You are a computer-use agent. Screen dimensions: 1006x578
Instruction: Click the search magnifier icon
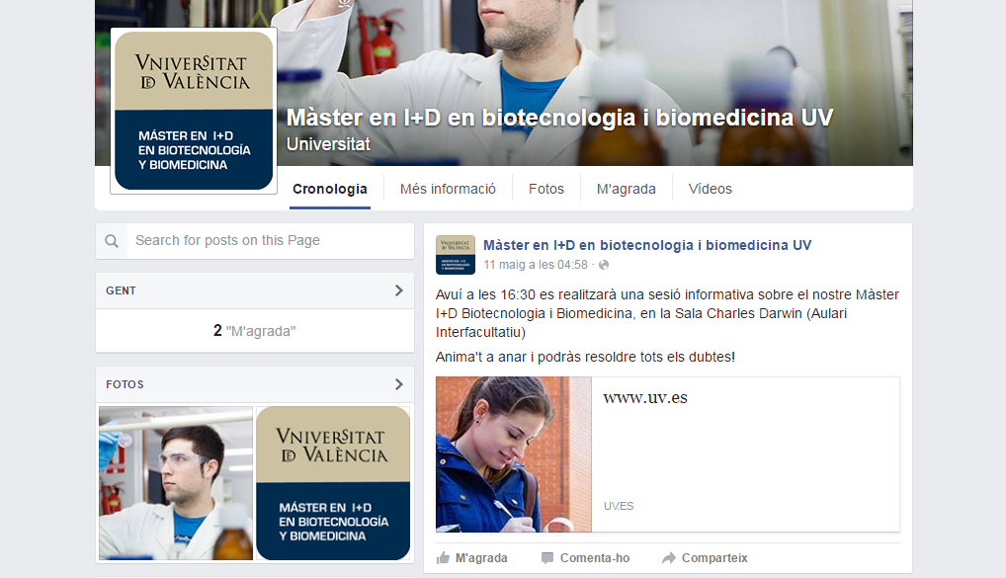112,241
